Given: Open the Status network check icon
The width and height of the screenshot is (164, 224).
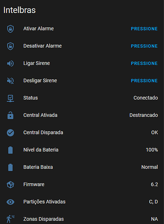Looking at the screenshot, I should [x=10, y=99].
